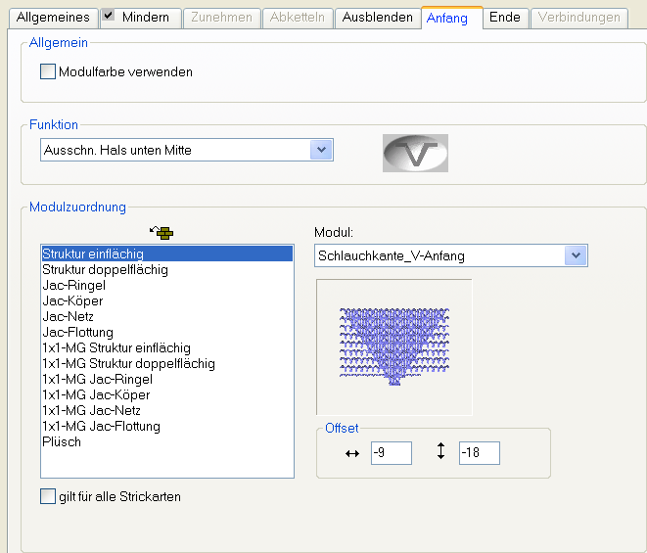The image size is (647, 553).
Task: Switch to the Allgemeines tab
Action: (x=53, y=18)
